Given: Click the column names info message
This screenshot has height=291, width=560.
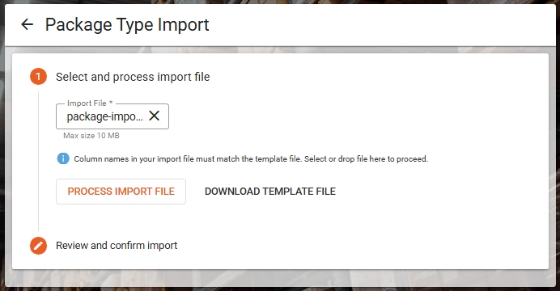Looking at the screenshot, I should [251, 158].
